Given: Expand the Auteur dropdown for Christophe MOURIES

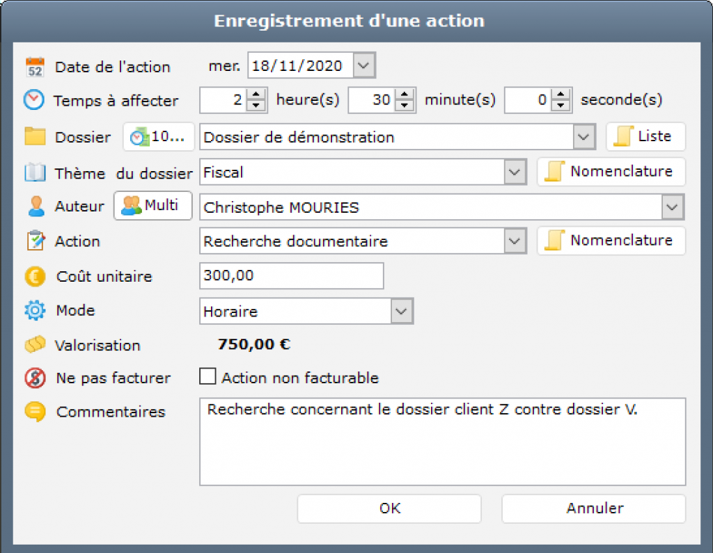Looking at the screenshot, I should [673, 207].
